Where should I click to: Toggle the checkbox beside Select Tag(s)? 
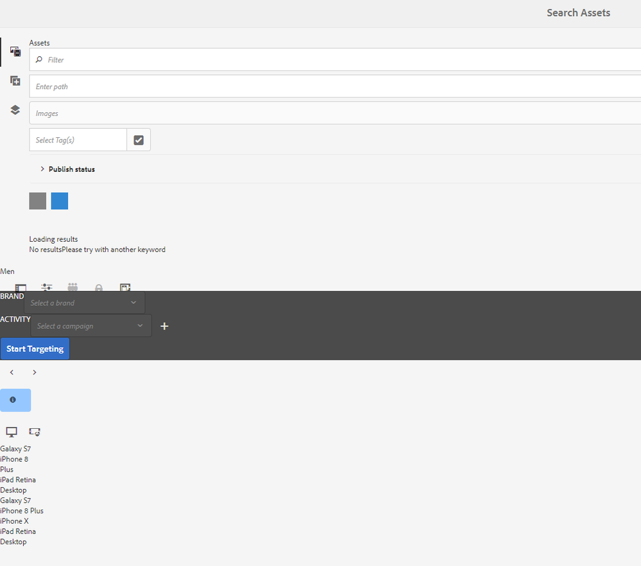click(x=139, y=140)
